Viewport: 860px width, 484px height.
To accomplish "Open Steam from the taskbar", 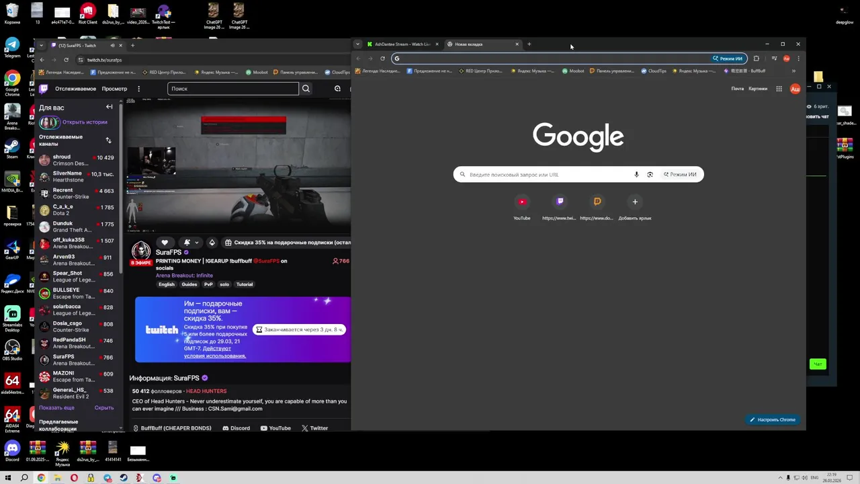I will coord(124,478).
